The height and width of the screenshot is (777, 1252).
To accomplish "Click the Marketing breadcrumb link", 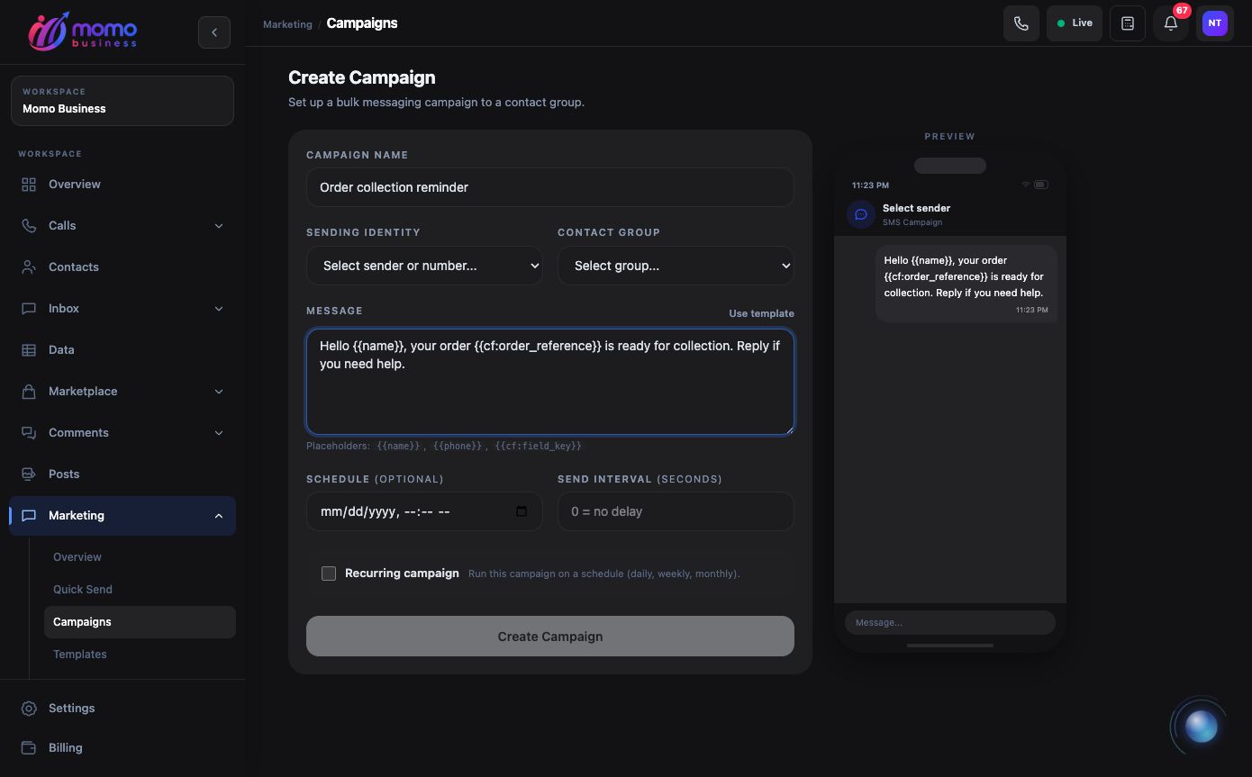I will coord(287,24).
